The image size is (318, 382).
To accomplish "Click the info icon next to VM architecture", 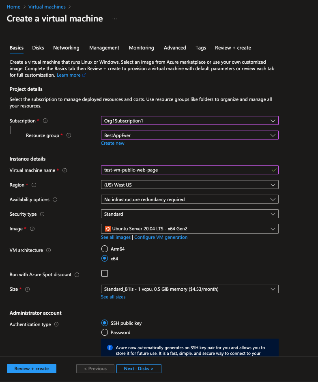I will (49, 250).
